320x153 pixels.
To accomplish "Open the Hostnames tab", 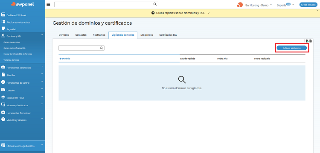I will 99,35.
